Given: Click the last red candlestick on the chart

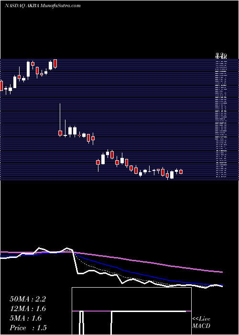Looking at the screenshot, I should click(x=181, y=171).
